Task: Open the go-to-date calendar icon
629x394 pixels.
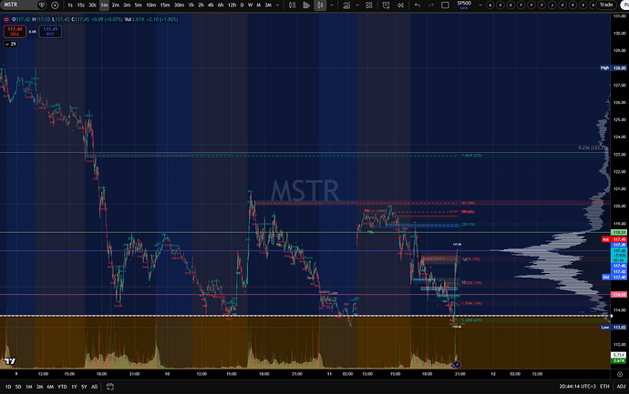Action: (110, 387)
